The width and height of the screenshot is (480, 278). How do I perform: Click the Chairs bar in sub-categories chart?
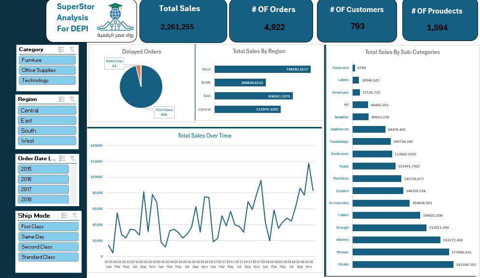[x=403, y=264]
